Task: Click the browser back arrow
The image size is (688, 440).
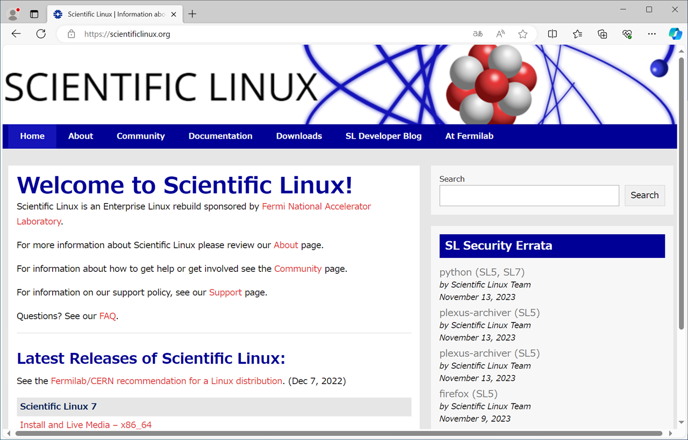Action: click(x=16, y=34)
